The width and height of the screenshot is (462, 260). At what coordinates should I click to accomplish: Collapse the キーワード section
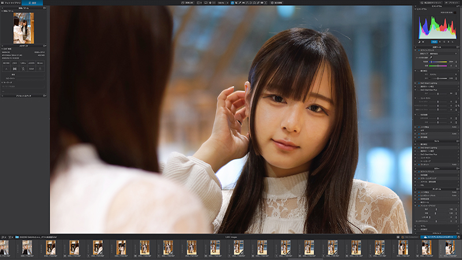point(2,83)
